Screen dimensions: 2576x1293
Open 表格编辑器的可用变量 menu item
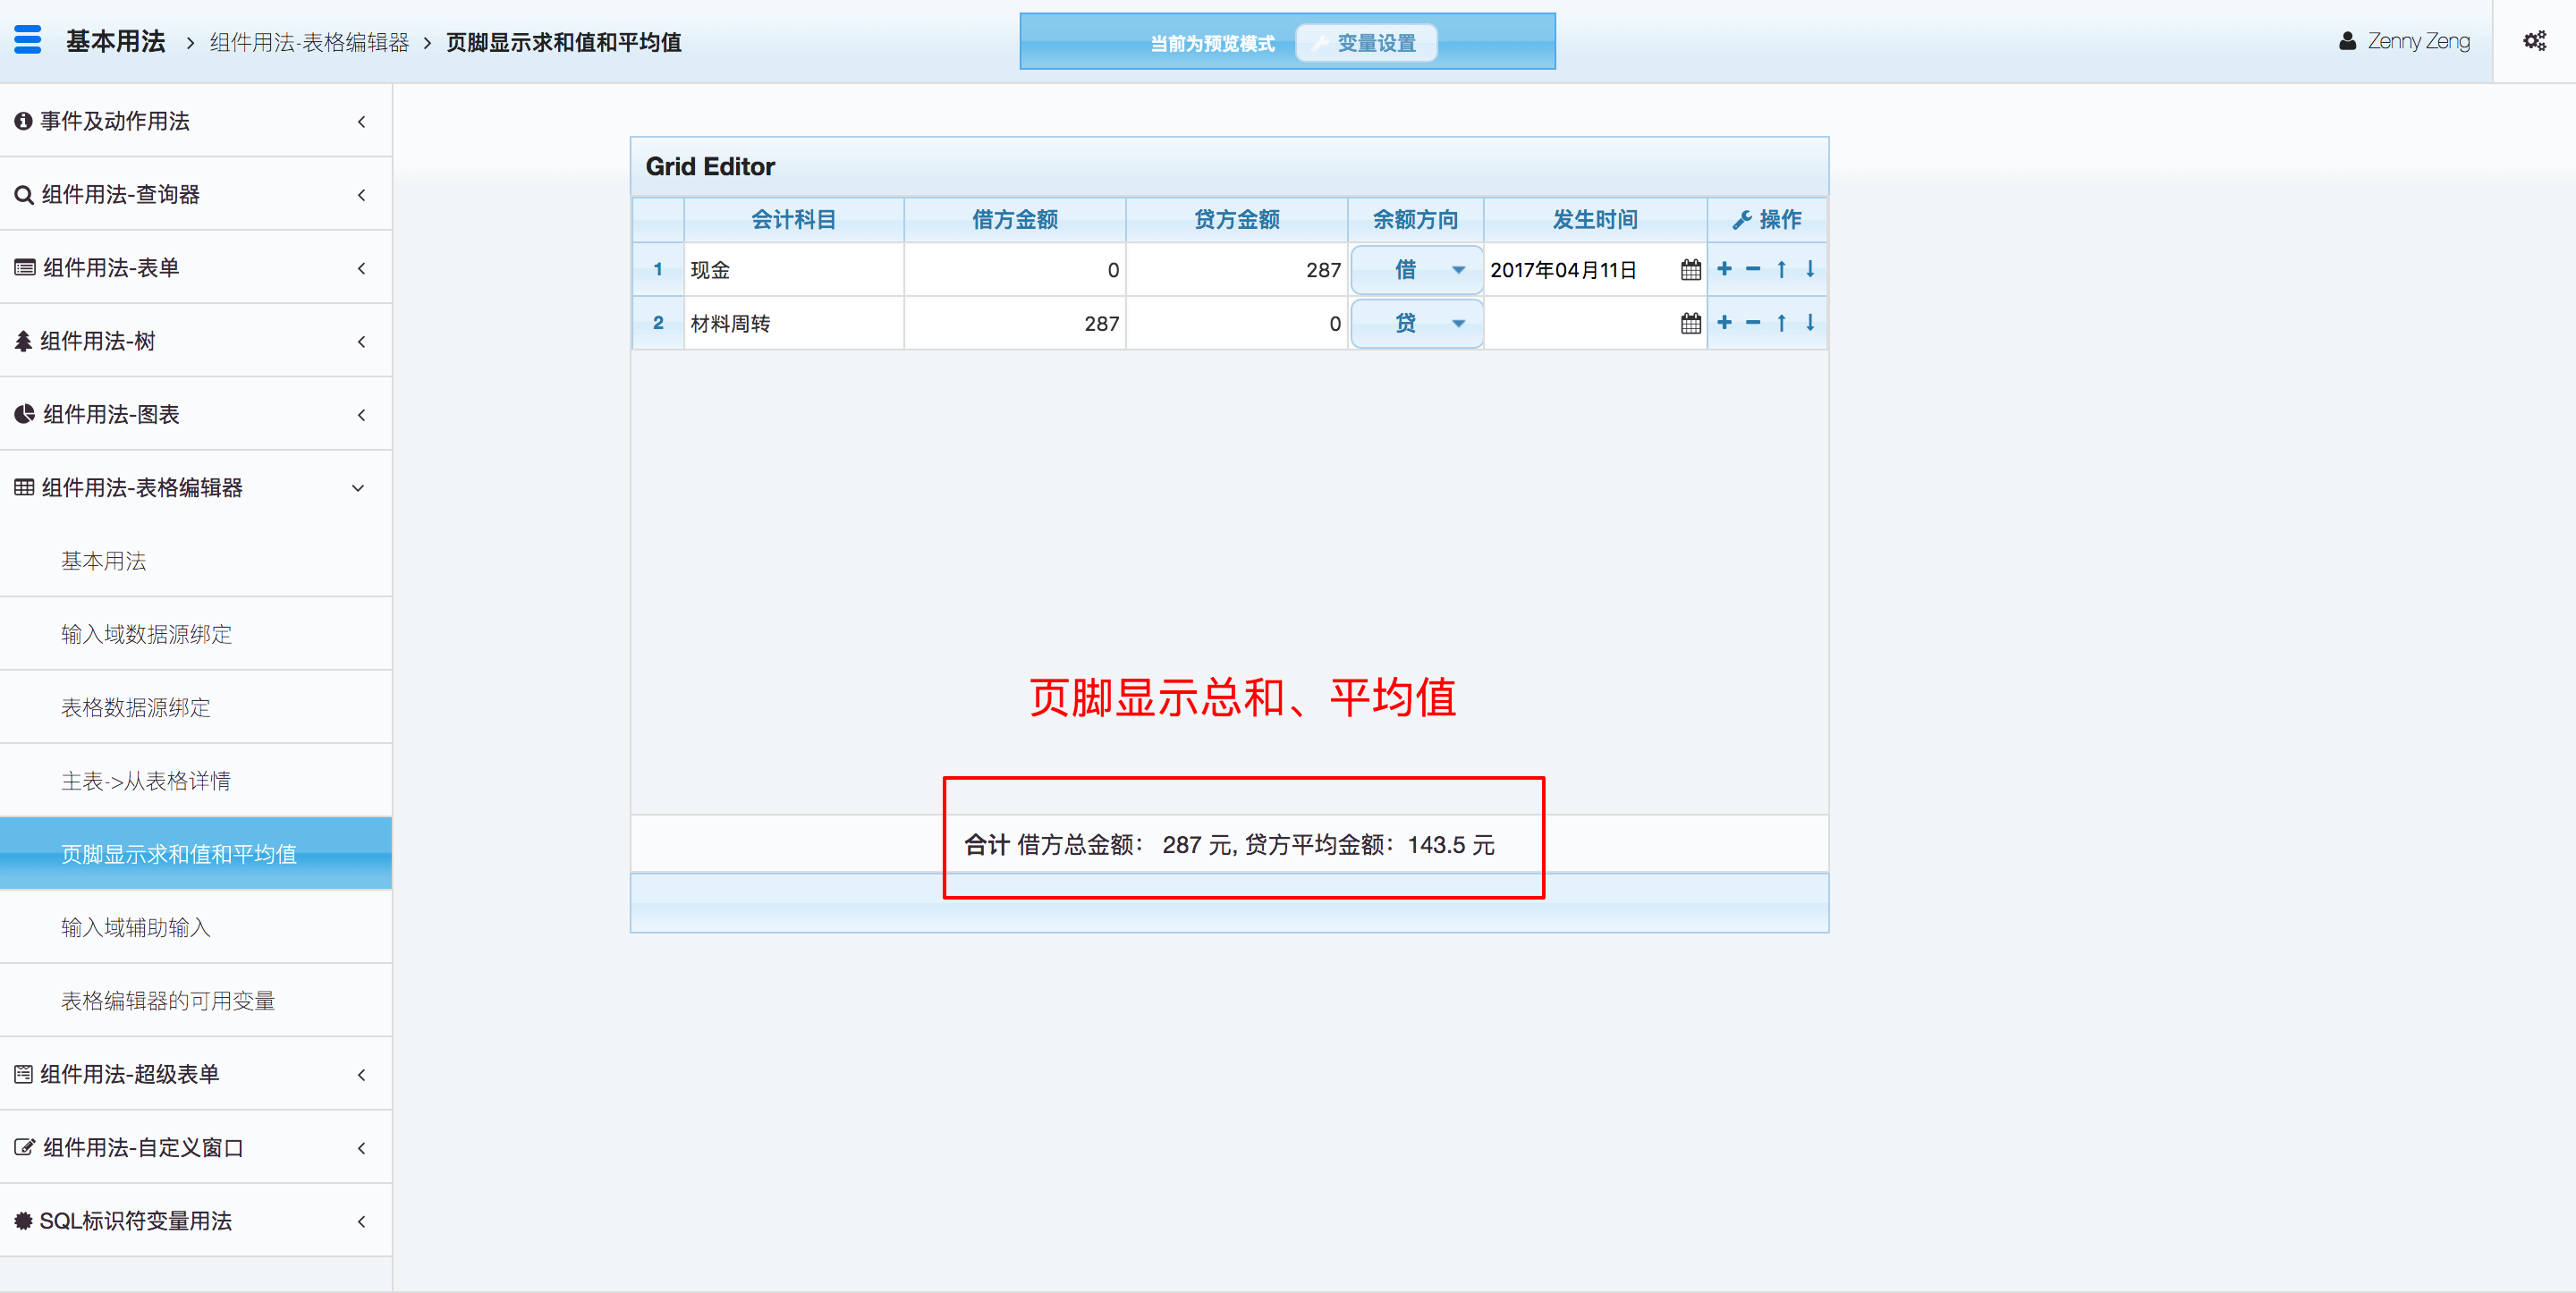pyautogui.click(x=167, y=1001)
